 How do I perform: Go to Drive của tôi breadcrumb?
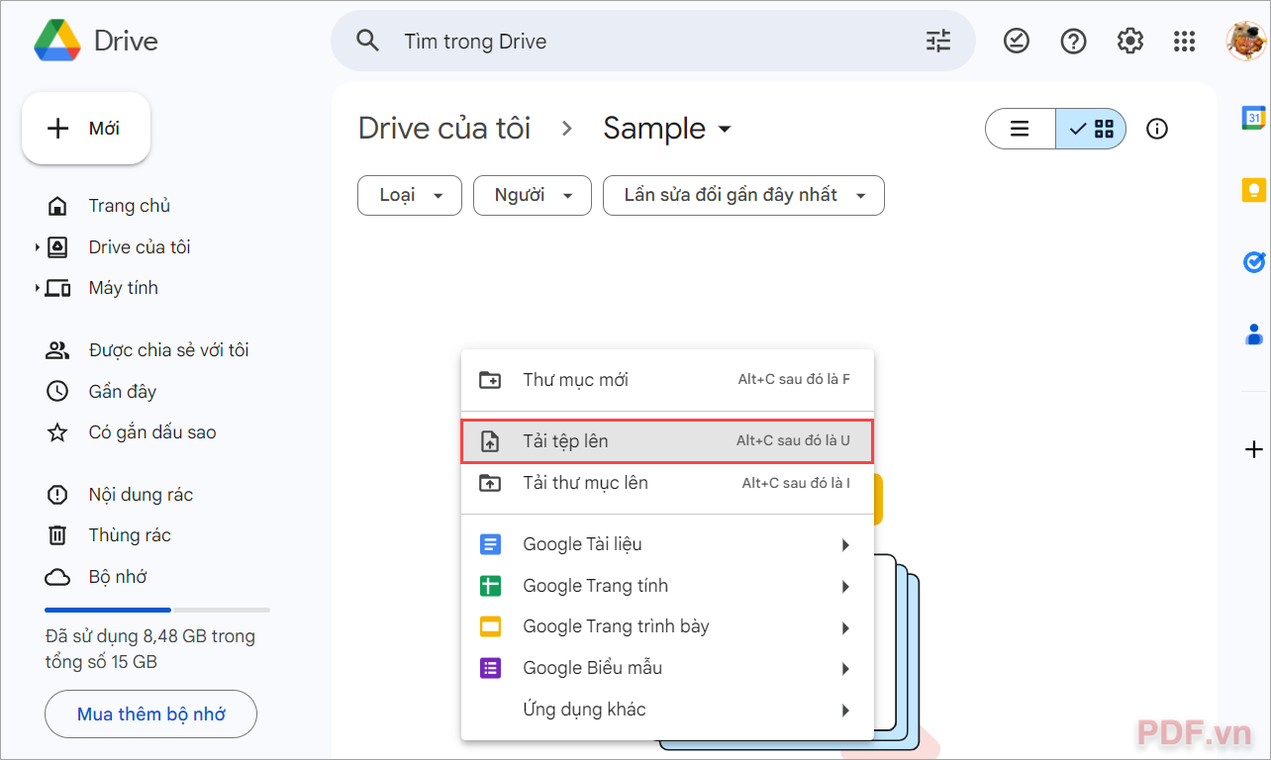click(444, 129)
